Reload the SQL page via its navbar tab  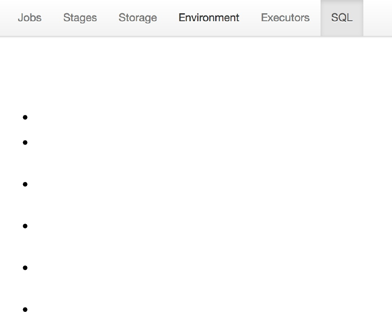(x=342, y=18)
